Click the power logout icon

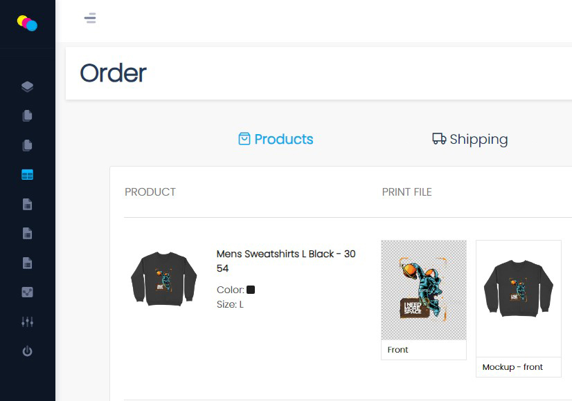[x=27, y=351]
